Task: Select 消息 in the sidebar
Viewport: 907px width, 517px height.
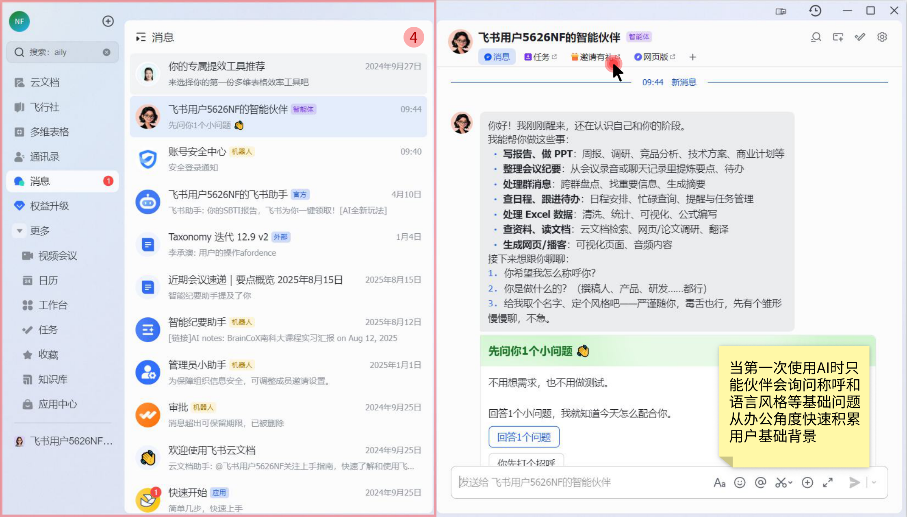Action: (x=63, y=181)
